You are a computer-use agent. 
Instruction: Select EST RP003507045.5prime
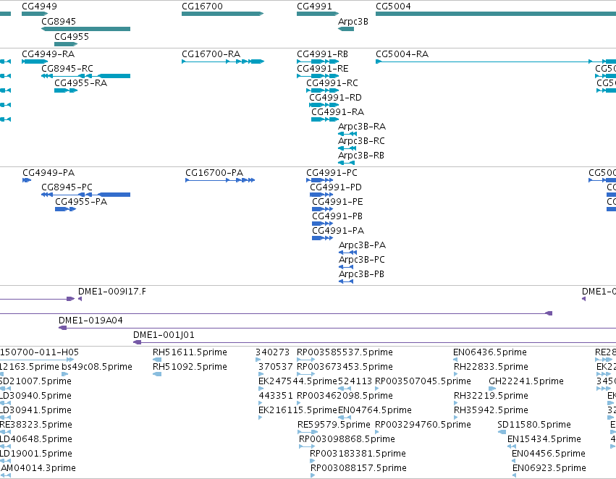(x=423, y=381)
